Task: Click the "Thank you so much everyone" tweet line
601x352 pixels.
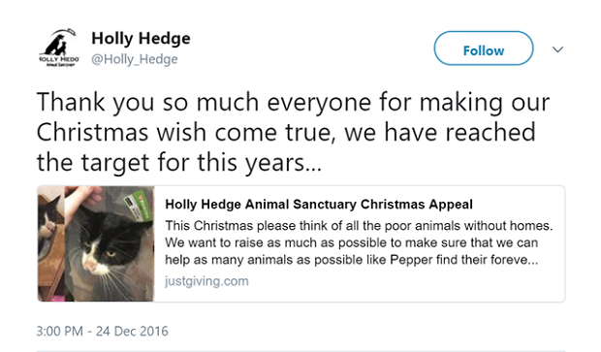Action: [x=293, y=103]
